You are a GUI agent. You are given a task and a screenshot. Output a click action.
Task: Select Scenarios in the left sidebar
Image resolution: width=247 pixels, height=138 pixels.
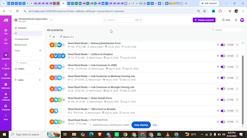(x=6, y=56)
